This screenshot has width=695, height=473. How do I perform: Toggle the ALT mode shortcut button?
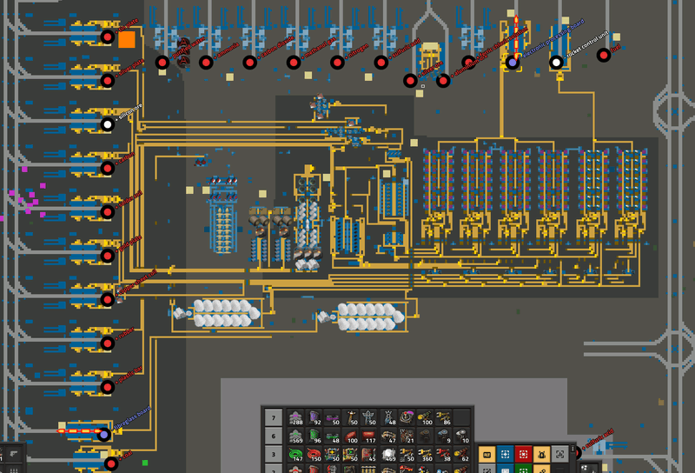486,455
